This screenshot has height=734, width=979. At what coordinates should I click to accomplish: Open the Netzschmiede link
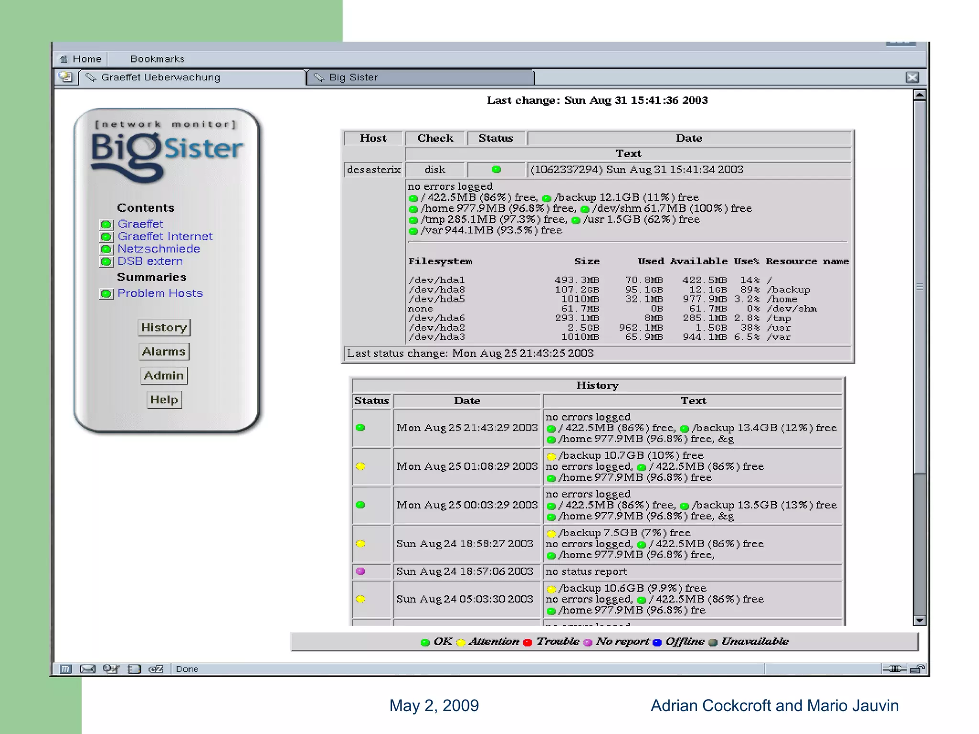159,248
